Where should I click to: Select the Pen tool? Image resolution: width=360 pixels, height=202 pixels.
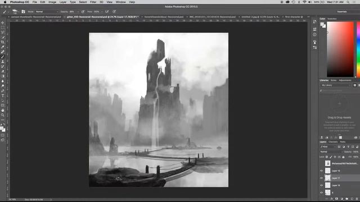(3, 91)
